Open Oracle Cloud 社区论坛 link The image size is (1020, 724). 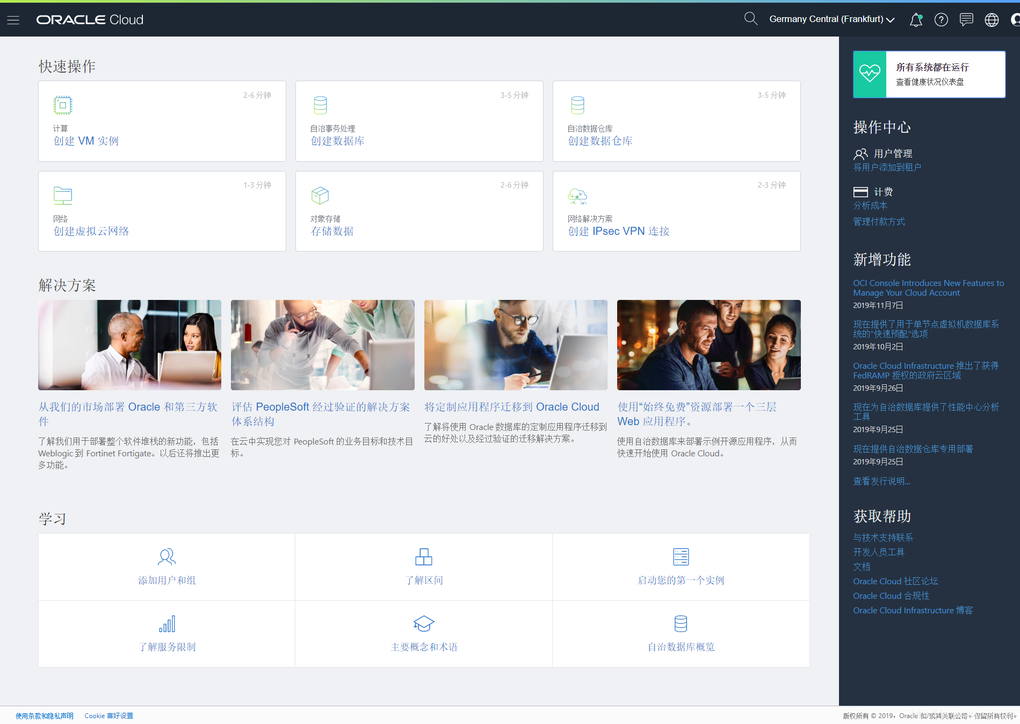pyautogui.click(x=895, y=582)
